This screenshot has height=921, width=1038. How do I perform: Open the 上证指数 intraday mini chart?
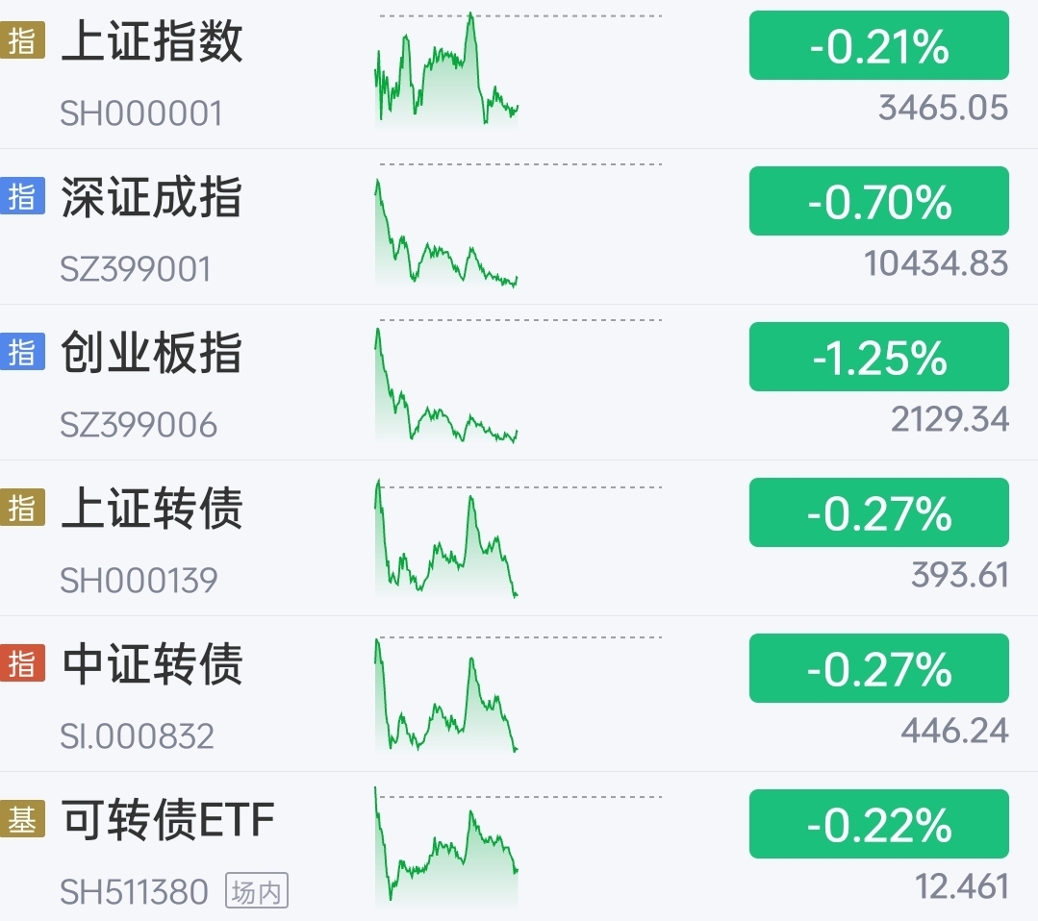(519, 70)
